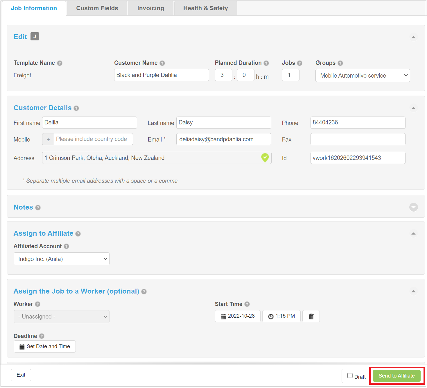Click the Send to Affiliate button
The image size is (427, 388).
tap(397, 376)
